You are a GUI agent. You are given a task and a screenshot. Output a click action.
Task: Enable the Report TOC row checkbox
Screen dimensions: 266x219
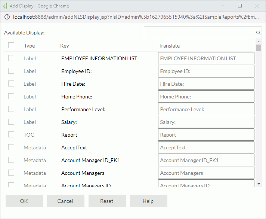coord(11,134)
